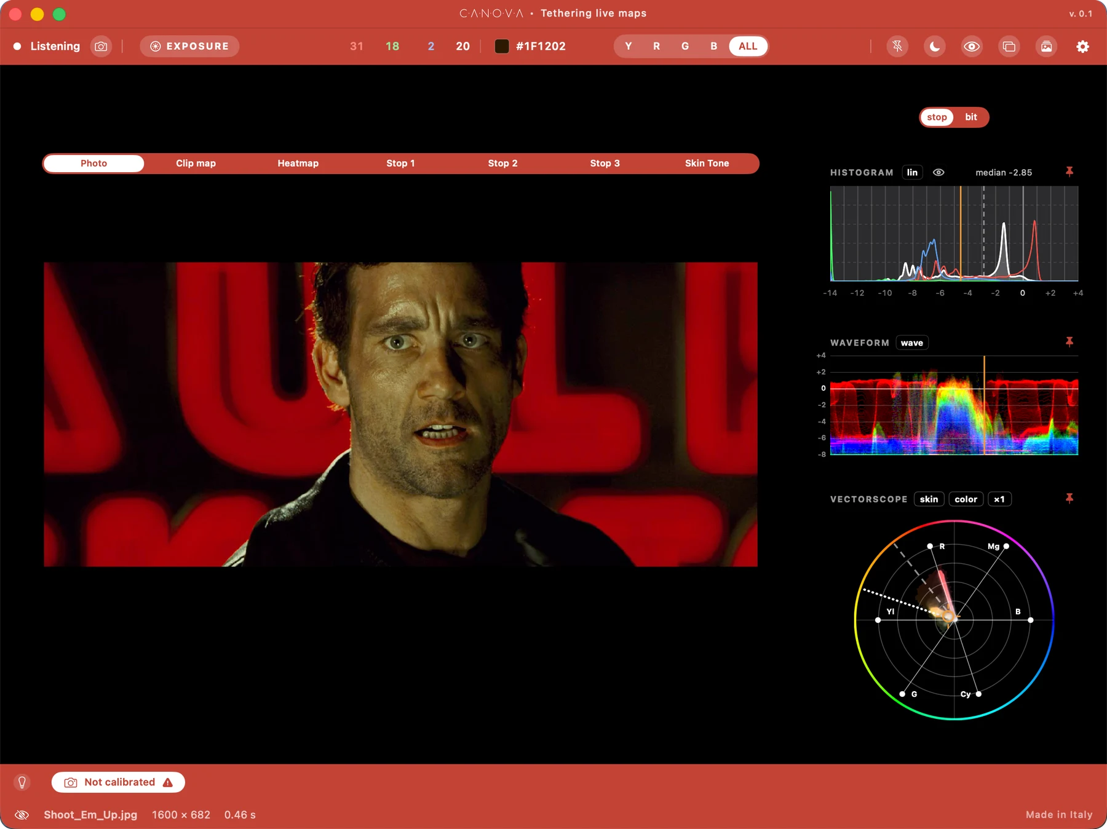The height and width of the screenshot is (829, 1107).
Task: Click the warning triangle in Not calibrated
Action: (x=168, y=782)
